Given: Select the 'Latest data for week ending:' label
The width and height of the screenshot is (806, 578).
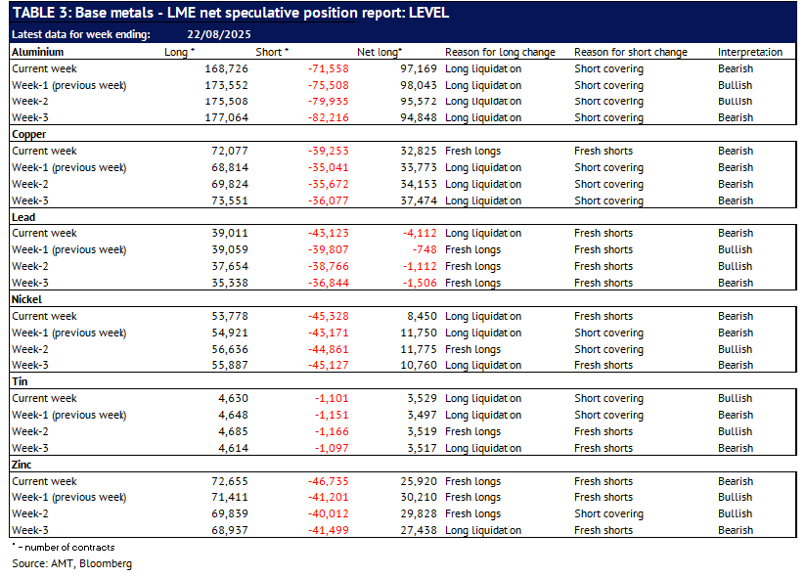Looking at the screenshot, I should [x=81, y=34].
